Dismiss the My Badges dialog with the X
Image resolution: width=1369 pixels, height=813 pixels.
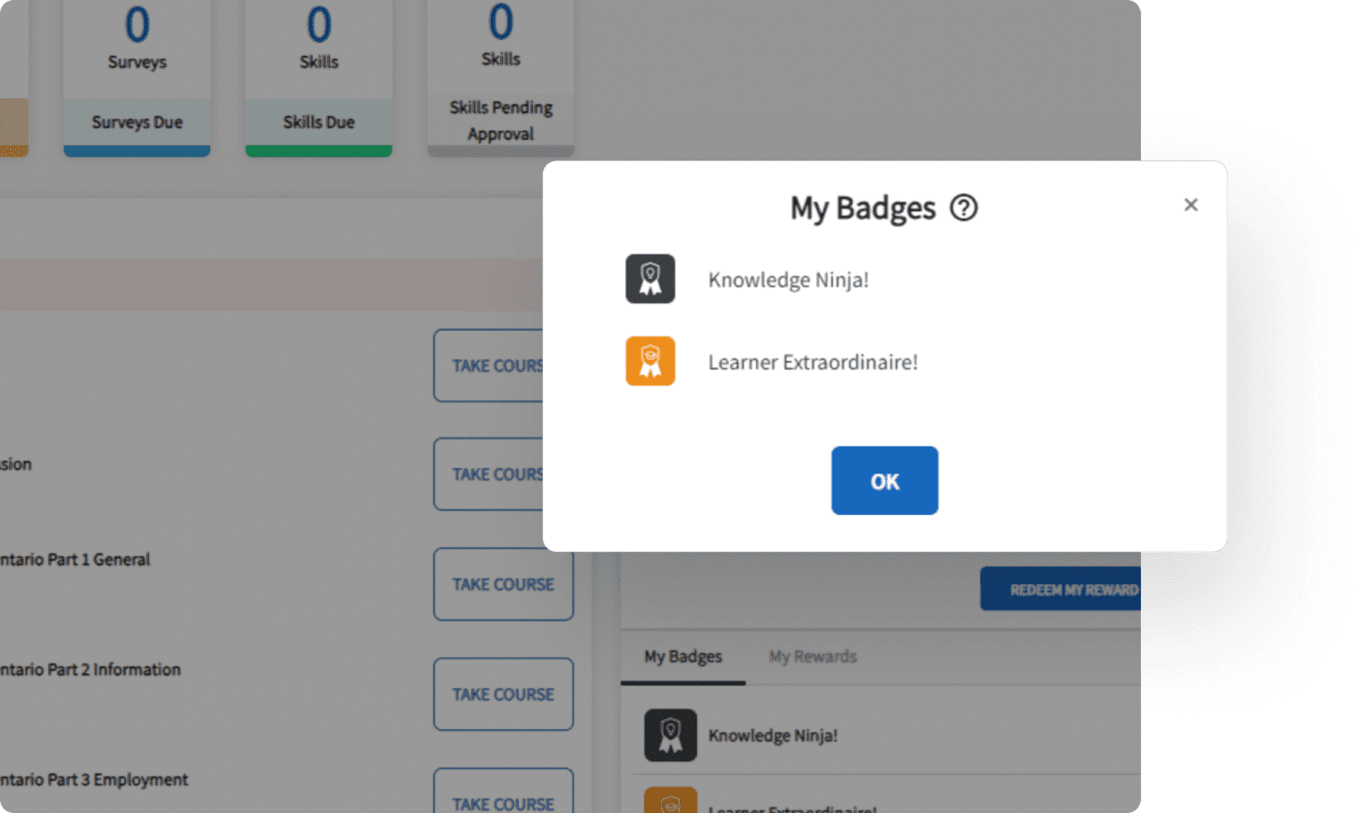(x=1191, y=205)
